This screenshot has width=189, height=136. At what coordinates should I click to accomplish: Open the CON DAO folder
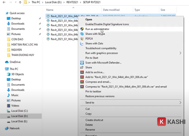(x=17, y=39)
